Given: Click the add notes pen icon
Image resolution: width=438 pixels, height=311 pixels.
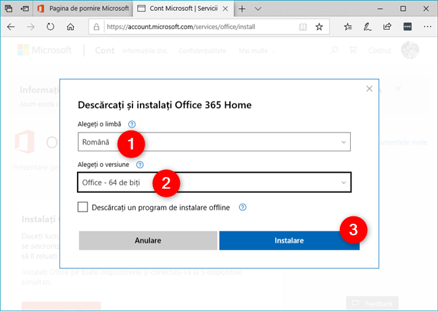Looking at the screenshot, I should coord(367,27).
